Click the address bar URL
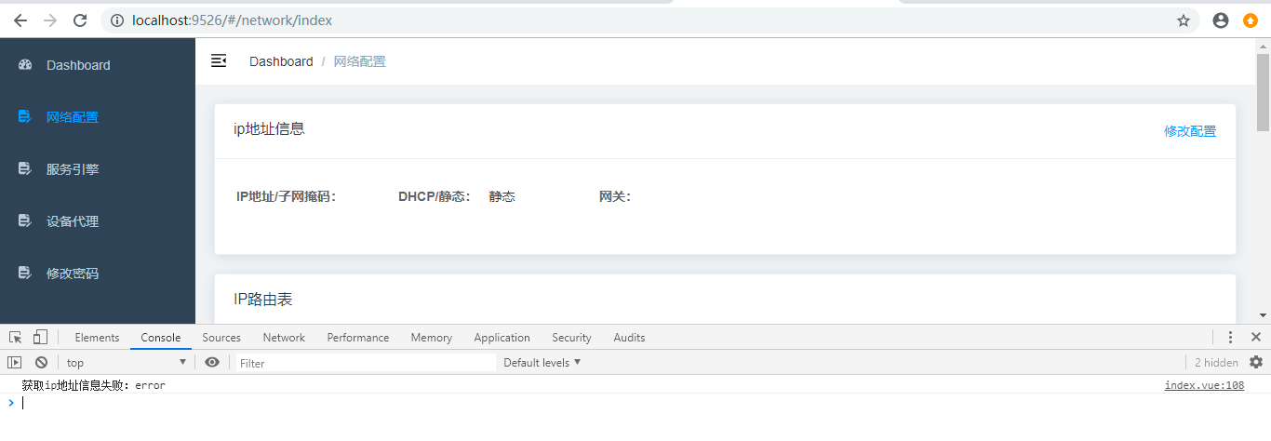The height and width of the screenshot is (441, 1271). pyautogui.click(x=233, y=20)
